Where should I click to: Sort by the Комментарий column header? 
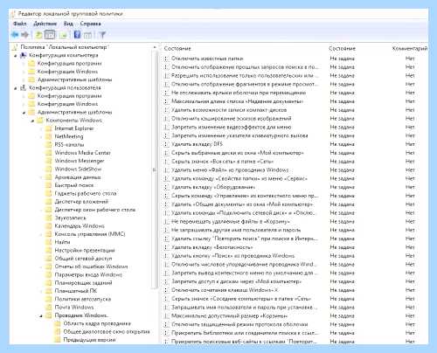(x=410, y=48)
